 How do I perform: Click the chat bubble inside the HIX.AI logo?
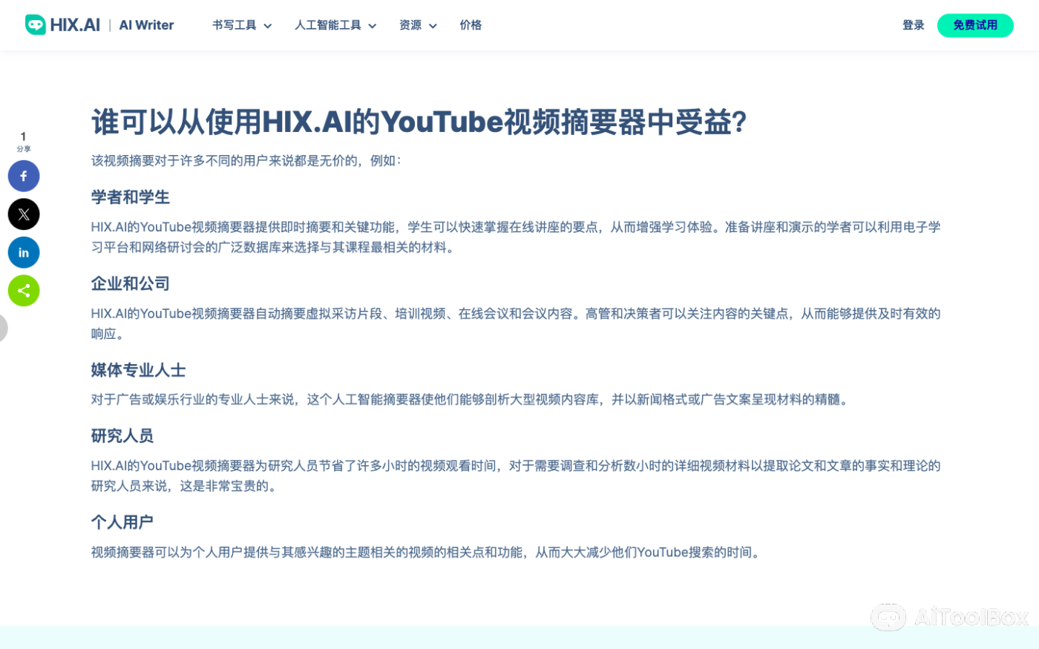tap(35, 24)
